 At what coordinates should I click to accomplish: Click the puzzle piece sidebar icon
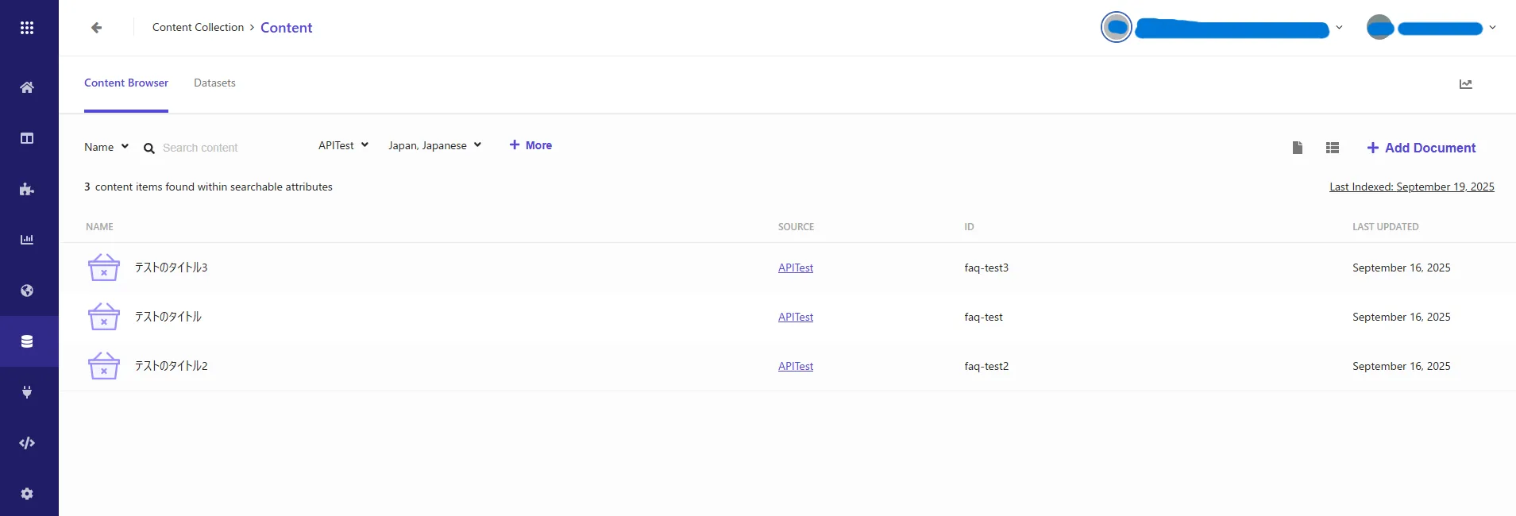27,189
